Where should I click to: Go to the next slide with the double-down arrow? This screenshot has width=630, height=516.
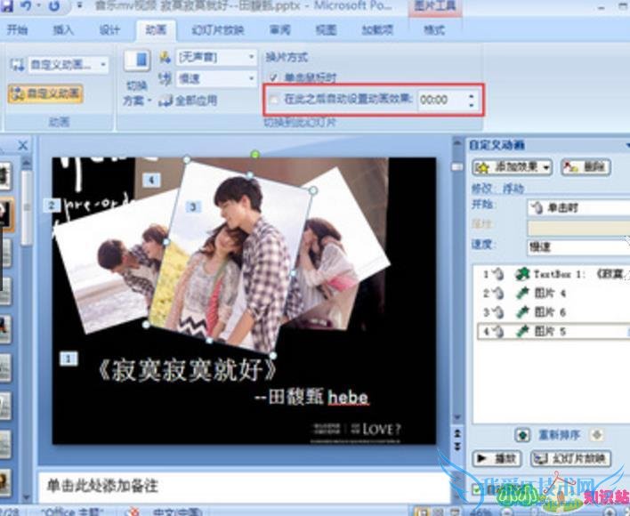(457, 446)
